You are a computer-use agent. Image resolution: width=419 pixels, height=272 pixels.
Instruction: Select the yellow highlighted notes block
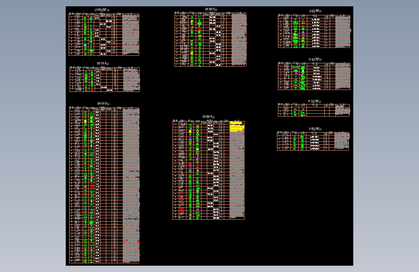(x=237, y=126)
